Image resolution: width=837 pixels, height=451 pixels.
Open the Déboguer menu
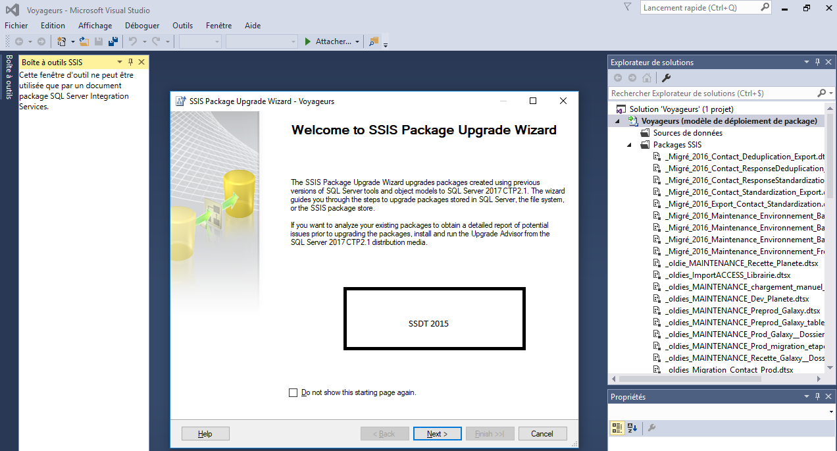[142, 26]
